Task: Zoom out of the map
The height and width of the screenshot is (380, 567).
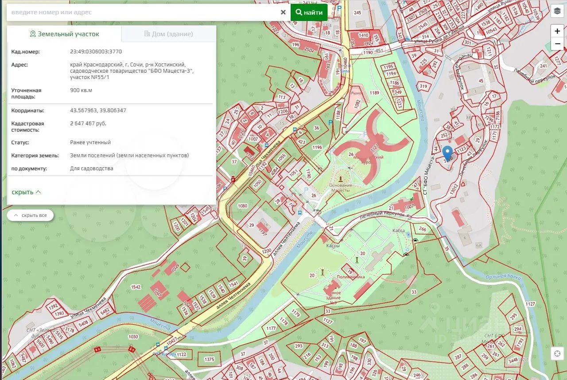Action: coord(557,44)
